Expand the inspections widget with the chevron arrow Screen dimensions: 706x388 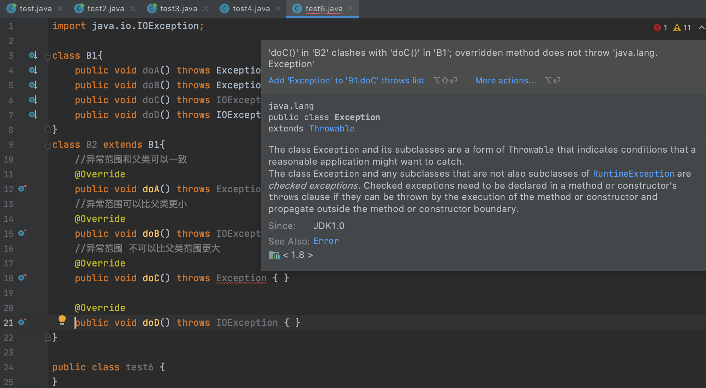pyautogui.click(x=701, y=28)
